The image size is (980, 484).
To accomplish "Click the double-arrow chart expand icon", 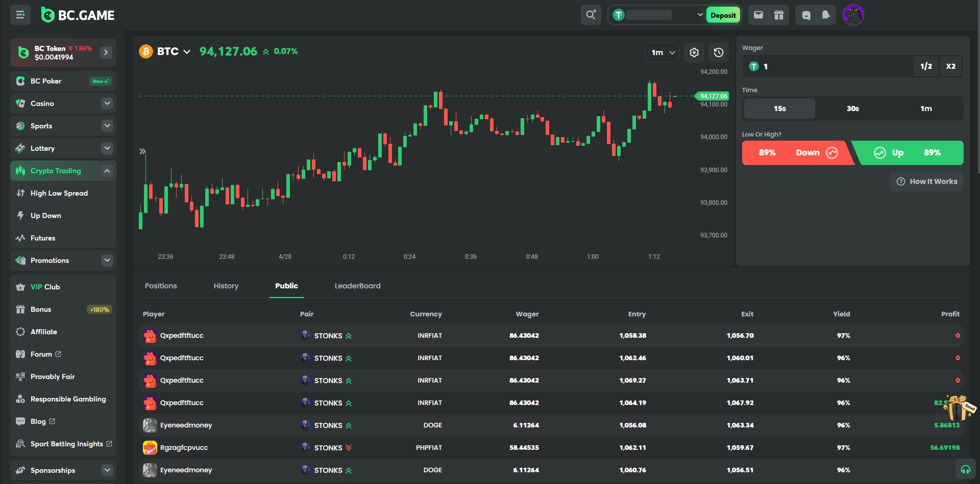I will [142, 151].
